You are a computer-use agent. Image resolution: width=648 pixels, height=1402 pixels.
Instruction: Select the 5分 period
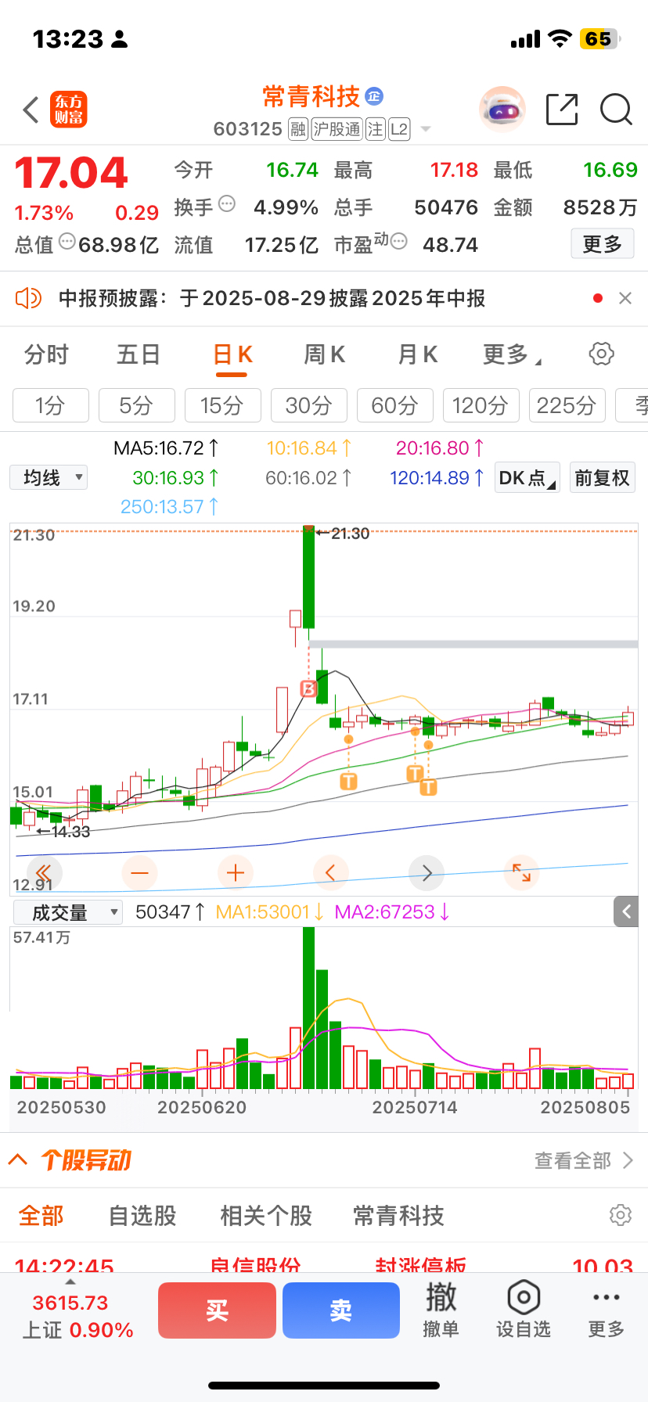[137, 405]
